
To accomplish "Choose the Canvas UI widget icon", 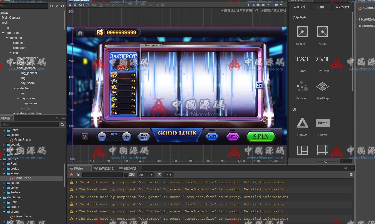I will pyautogui.click(x=302, y=123).
